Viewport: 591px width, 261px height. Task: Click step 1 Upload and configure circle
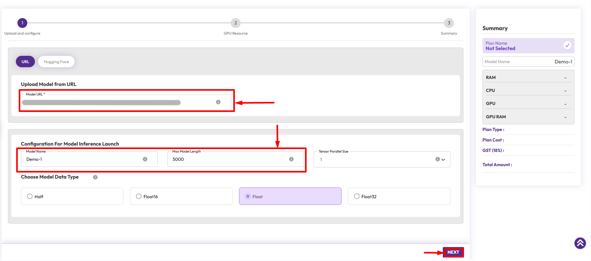tap(22, 23)
